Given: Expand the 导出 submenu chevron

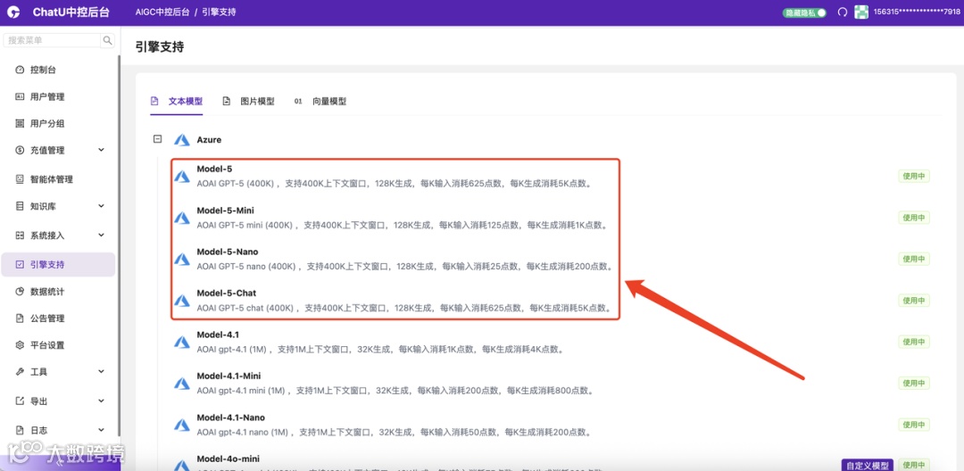Looking at the screenshot, I should [x=102, y=401].
